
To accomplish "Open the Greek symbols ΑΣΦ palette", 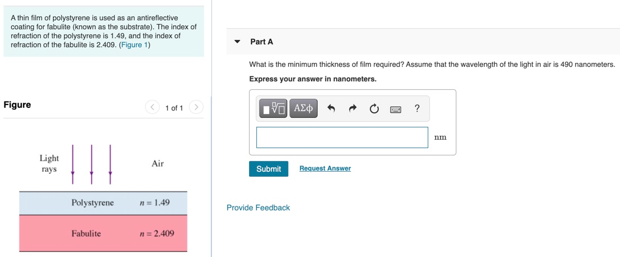I will click(x=304, y=108).
